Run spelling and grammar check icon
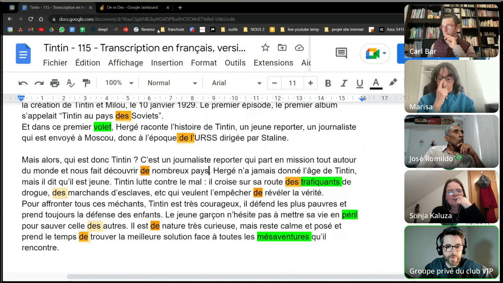Screen dimensions: 503x283 pos(71,83)
